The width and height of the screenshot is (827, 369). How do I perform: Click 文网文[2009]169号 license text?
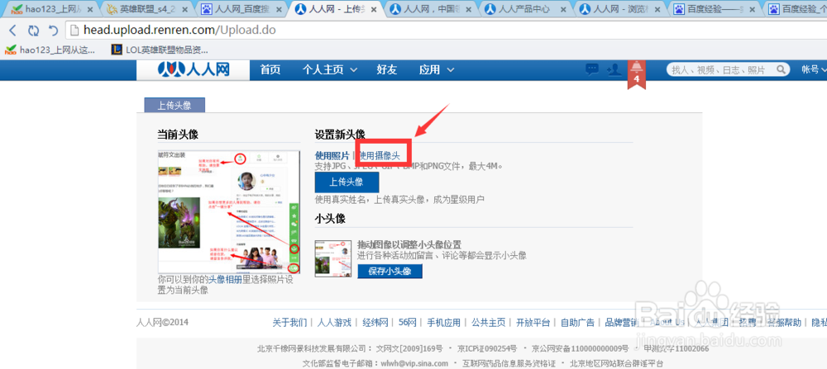click(409, 348)
